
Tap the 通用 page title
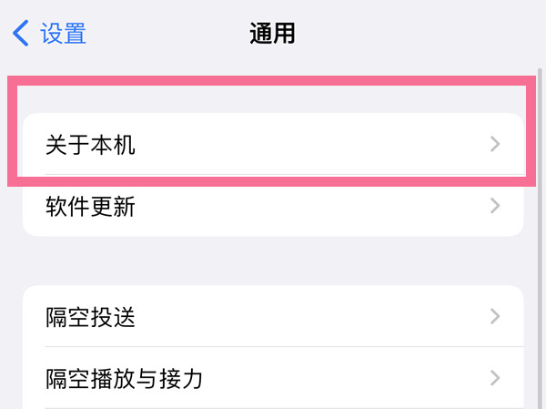pos(272,35)
